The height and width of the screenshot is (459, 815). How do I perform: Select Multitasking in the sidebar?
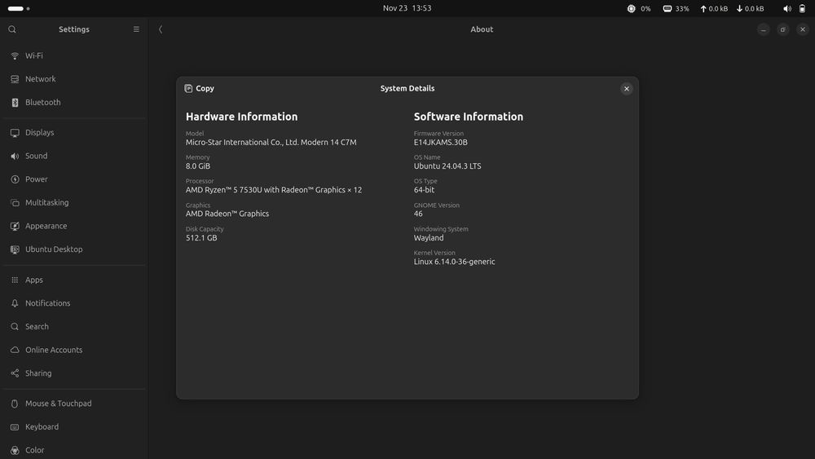pyautogui.click(x=74, y=203)
